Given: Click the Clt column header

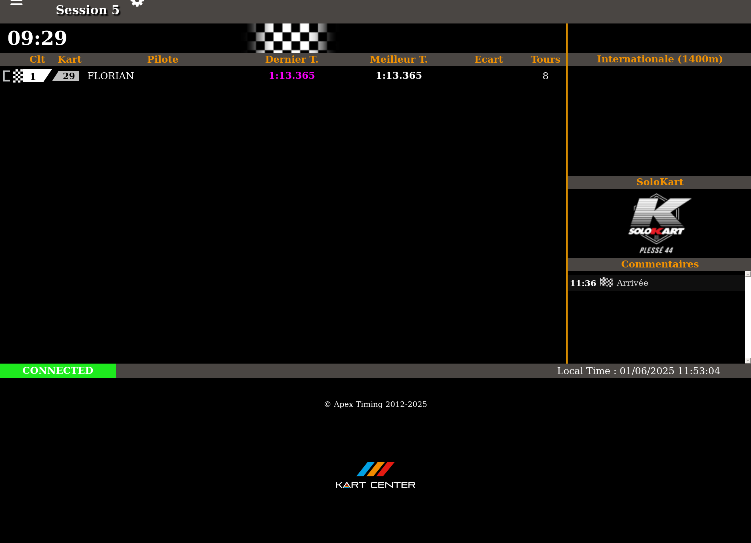Looking at the screenshot, I should 37,59.
